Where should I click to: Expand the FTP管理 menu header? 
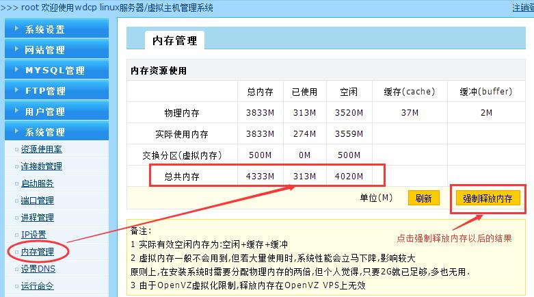45,91
